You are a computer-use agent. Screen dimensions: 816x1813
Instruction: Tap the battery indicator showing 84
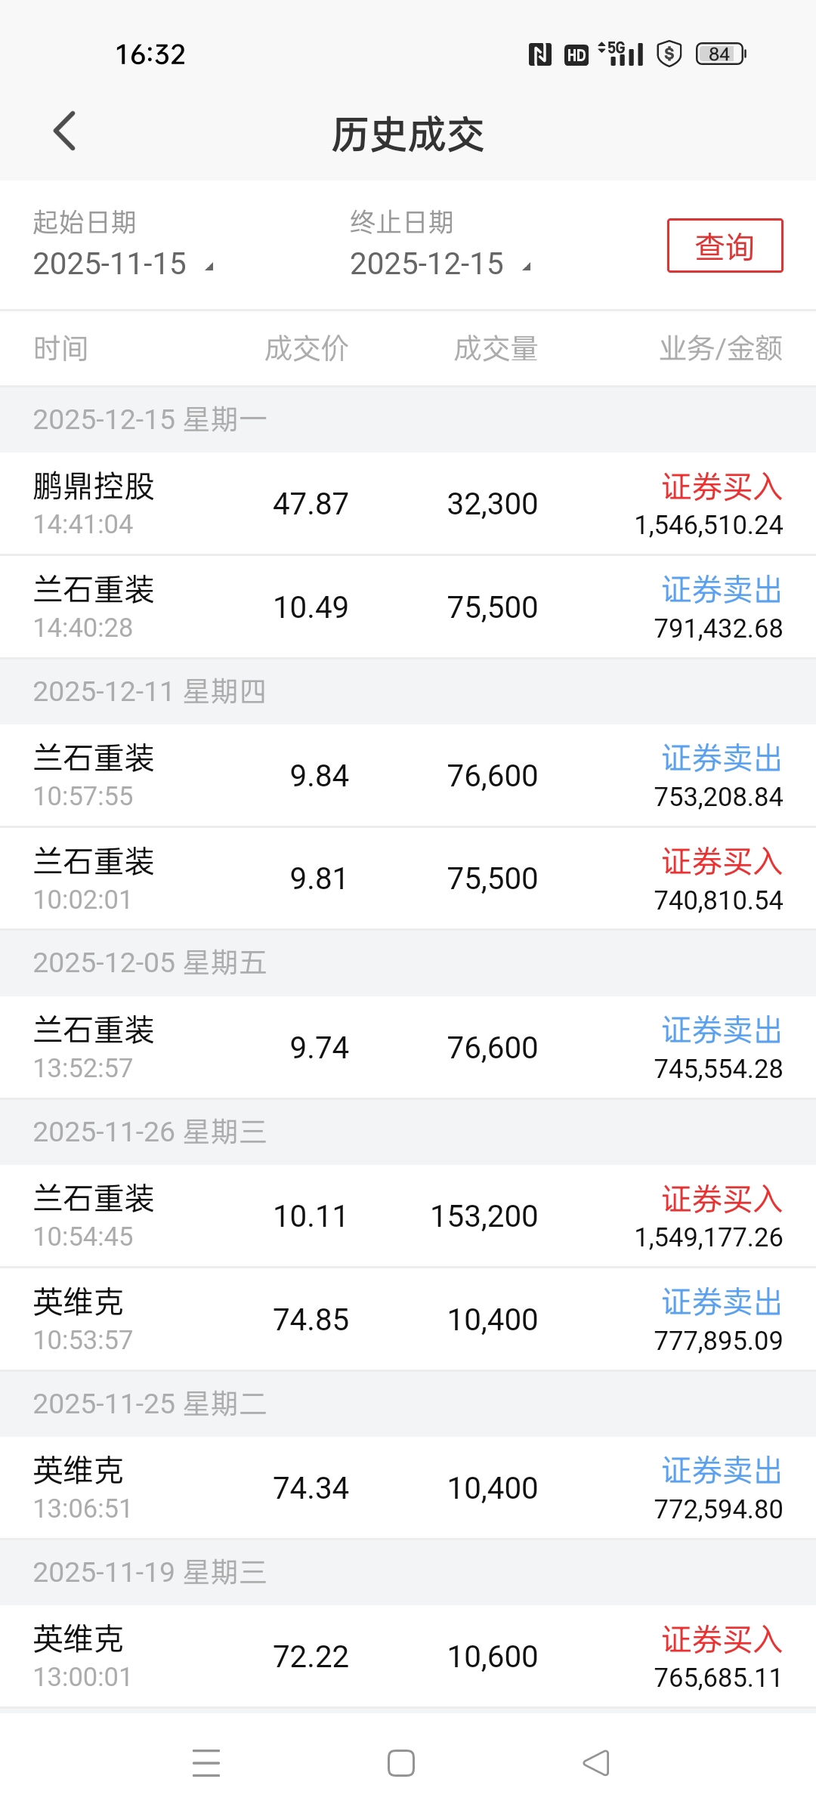click(x=721, y=54)
